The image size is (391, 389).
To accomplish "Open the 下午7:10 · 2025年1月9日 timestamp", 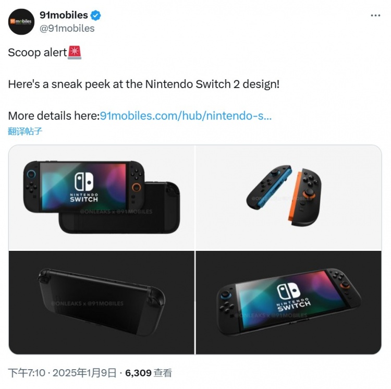I will tap(62, 373).
